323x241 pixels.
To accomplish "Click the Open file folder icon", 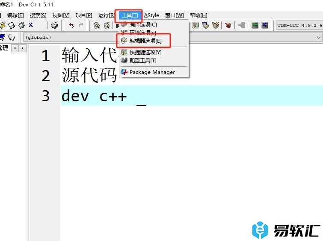I will click(2, 25).
